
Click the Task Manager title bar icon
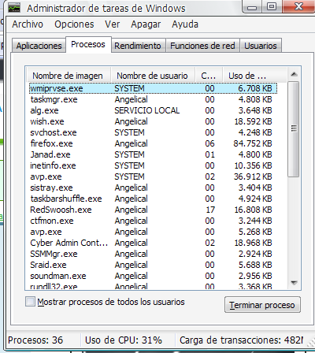click(x=14, y=8)
